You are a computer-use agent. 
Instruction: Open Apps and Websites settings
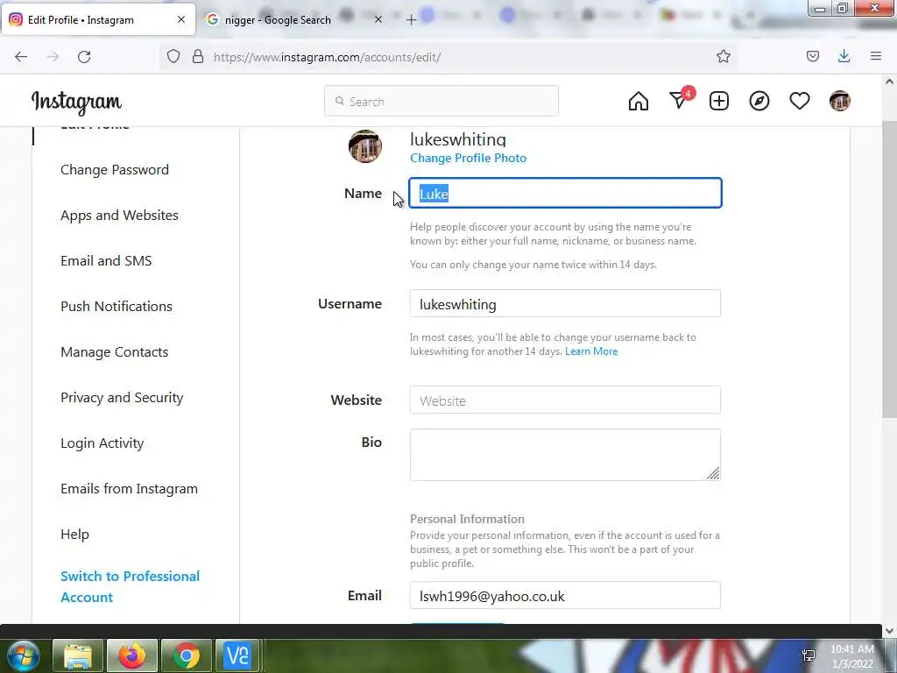119,216
